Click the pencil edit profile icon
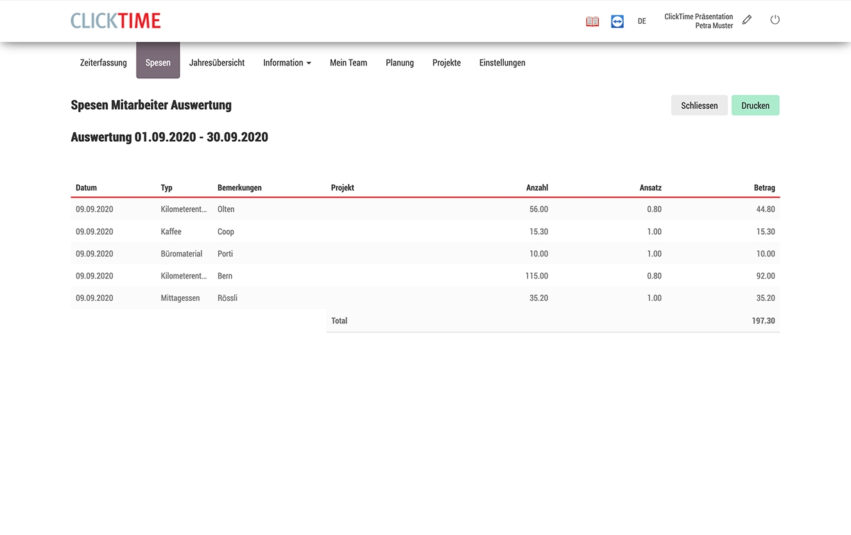The width and height of the screenshot is (851, 535). pyautogui.click(x=747, y=20)
